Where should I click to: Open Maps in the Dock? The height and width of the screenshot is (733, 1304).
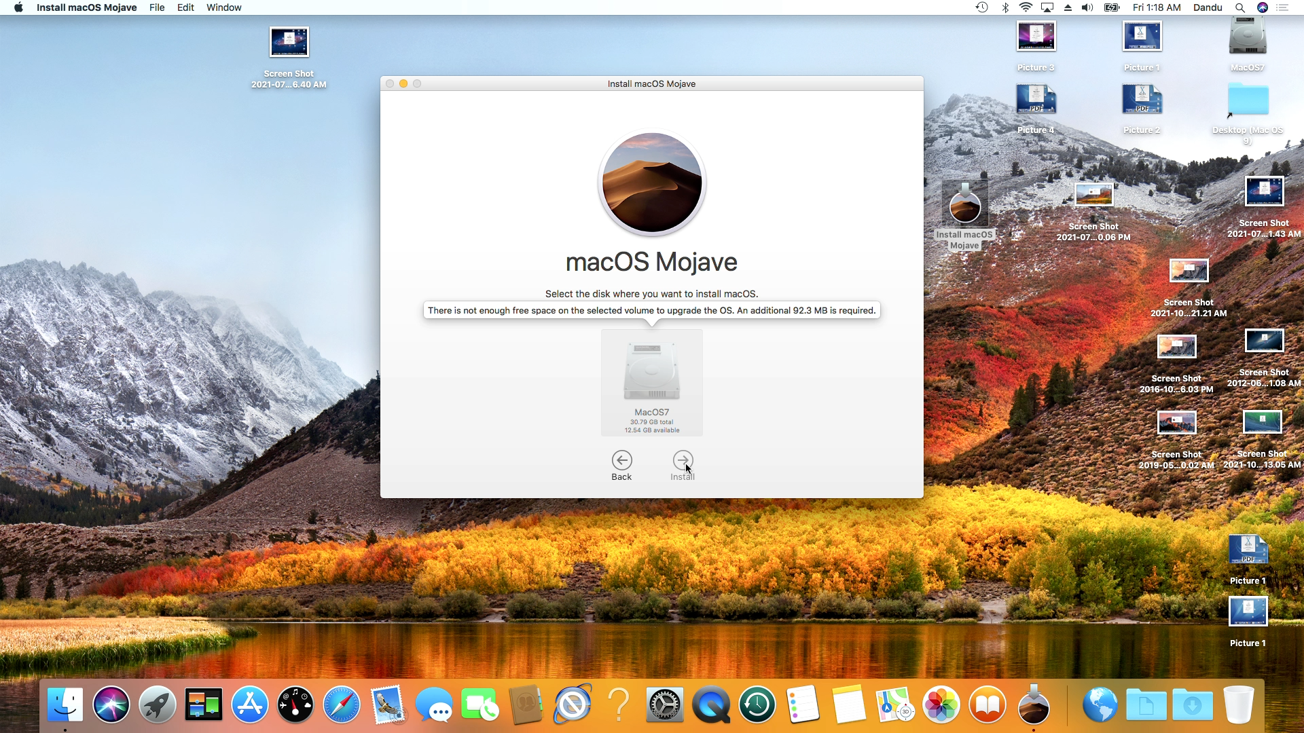pos(895,704)
